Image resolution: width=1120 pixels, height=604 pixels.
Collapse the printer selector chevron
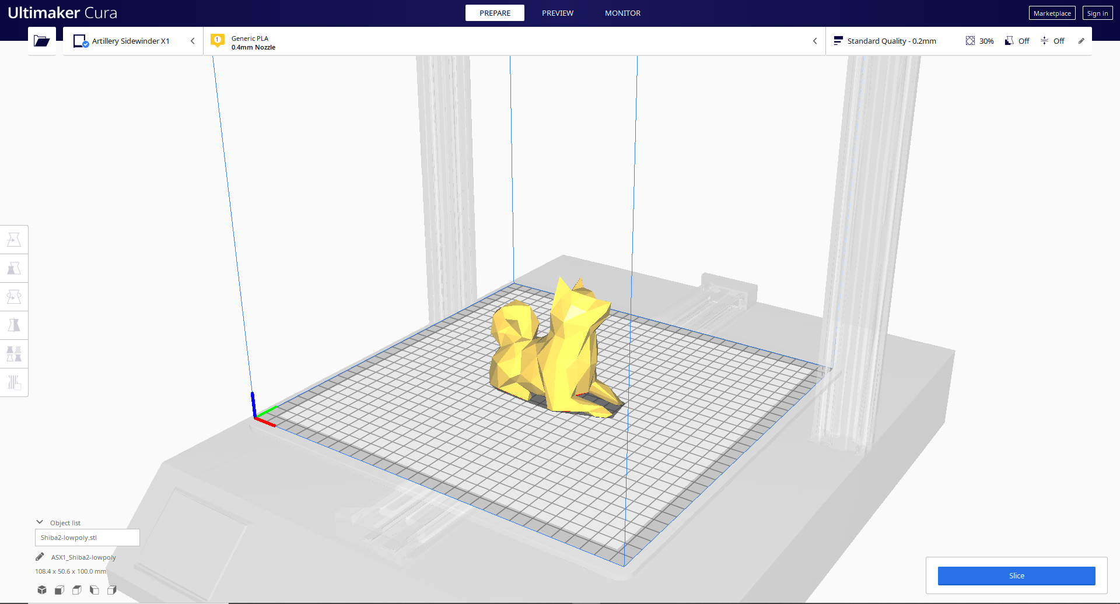(x=192, y=41)
